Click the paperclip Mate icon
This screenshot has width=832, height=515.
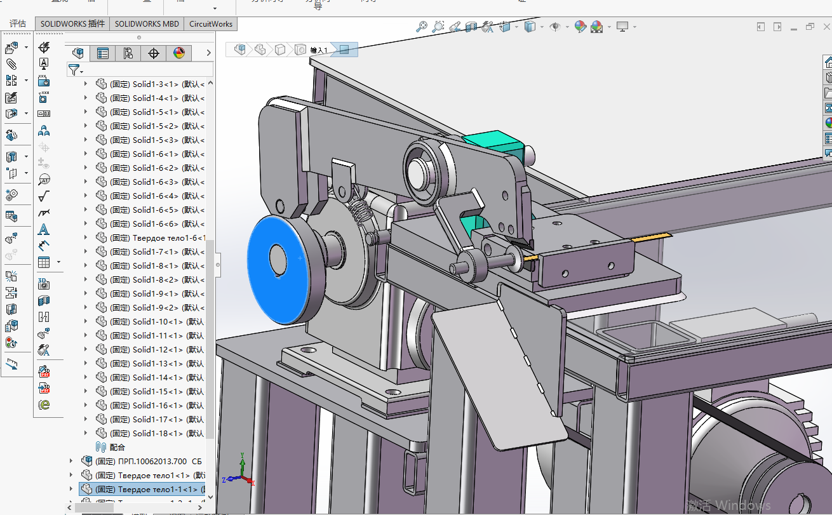coord(11,64)
